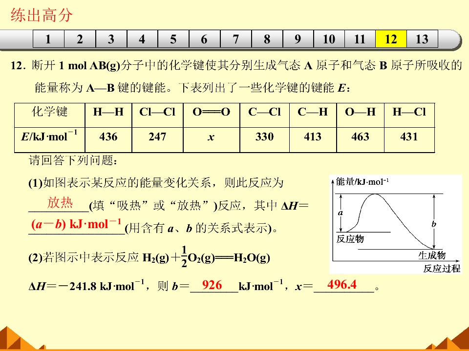Select question 4 in navigation bar
The image size is (469, 351).
pyautogui.click(x=142, y=39)
